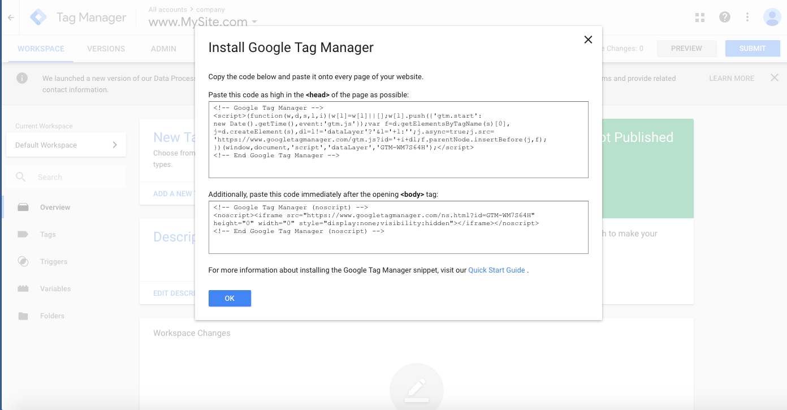Viewport: 787px width, 410px height.
Task: Click the back arrow icon
Action: [x=10, y=18]
